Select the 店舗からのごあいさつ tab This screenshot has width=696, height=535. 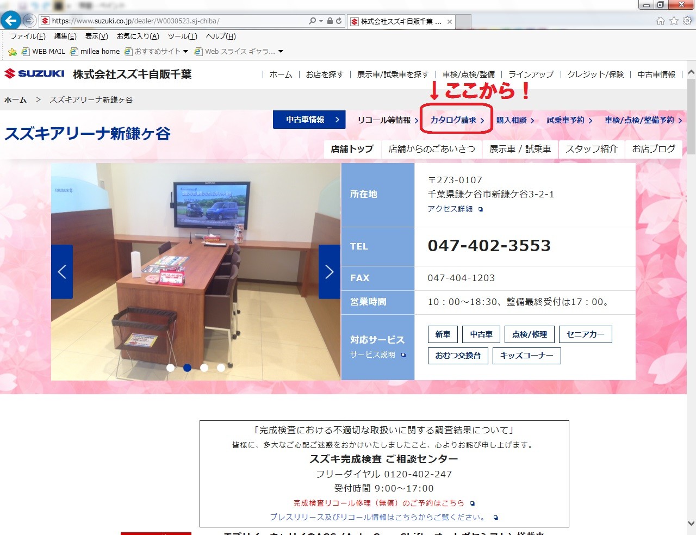point(432,149)
